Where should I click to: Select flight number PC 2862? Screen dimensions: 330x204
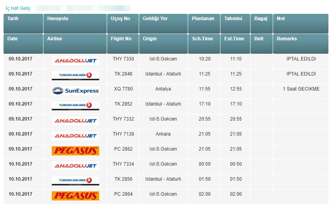(123, 149)
